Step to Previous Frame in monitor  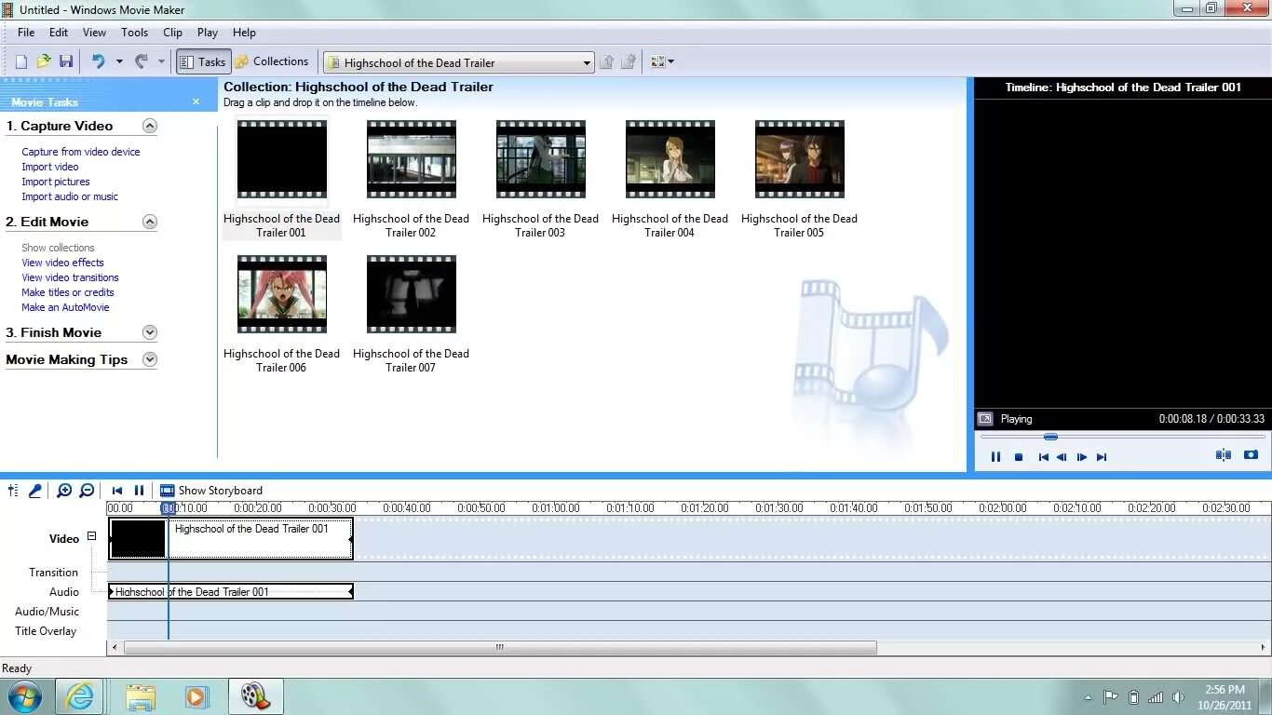(x=1062, y=457)
